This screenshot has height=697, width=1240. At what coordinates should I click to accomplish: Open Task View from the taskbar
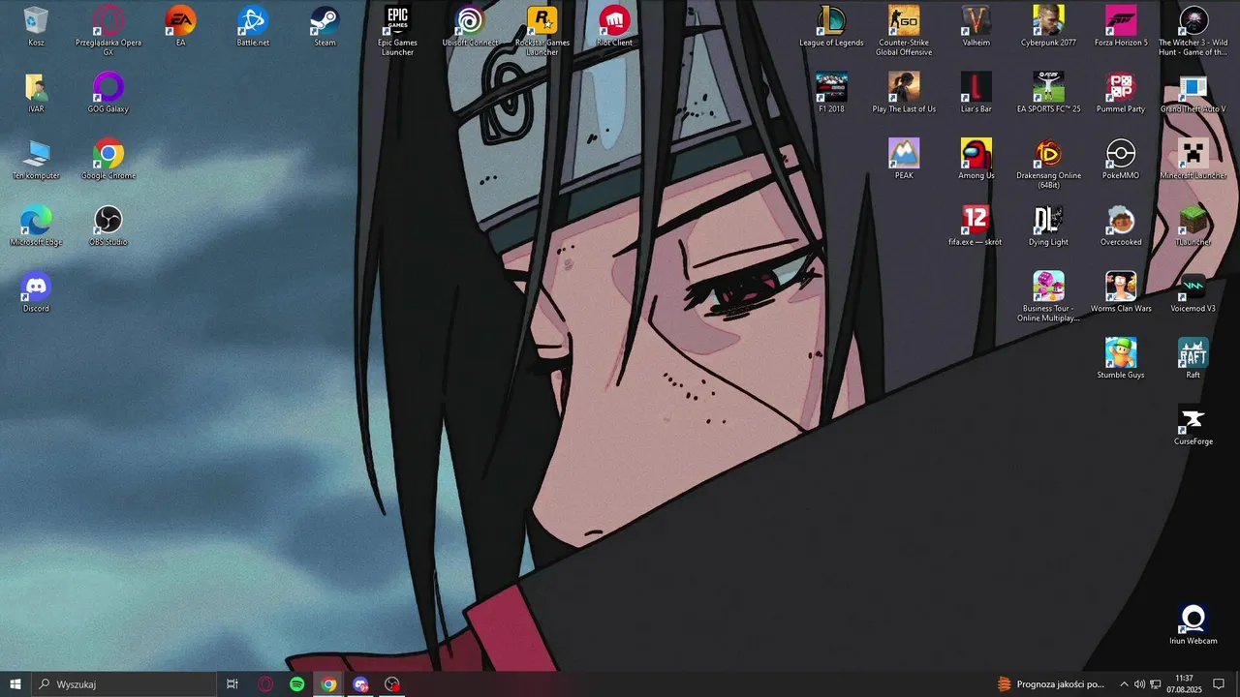(x=232, y=684)
